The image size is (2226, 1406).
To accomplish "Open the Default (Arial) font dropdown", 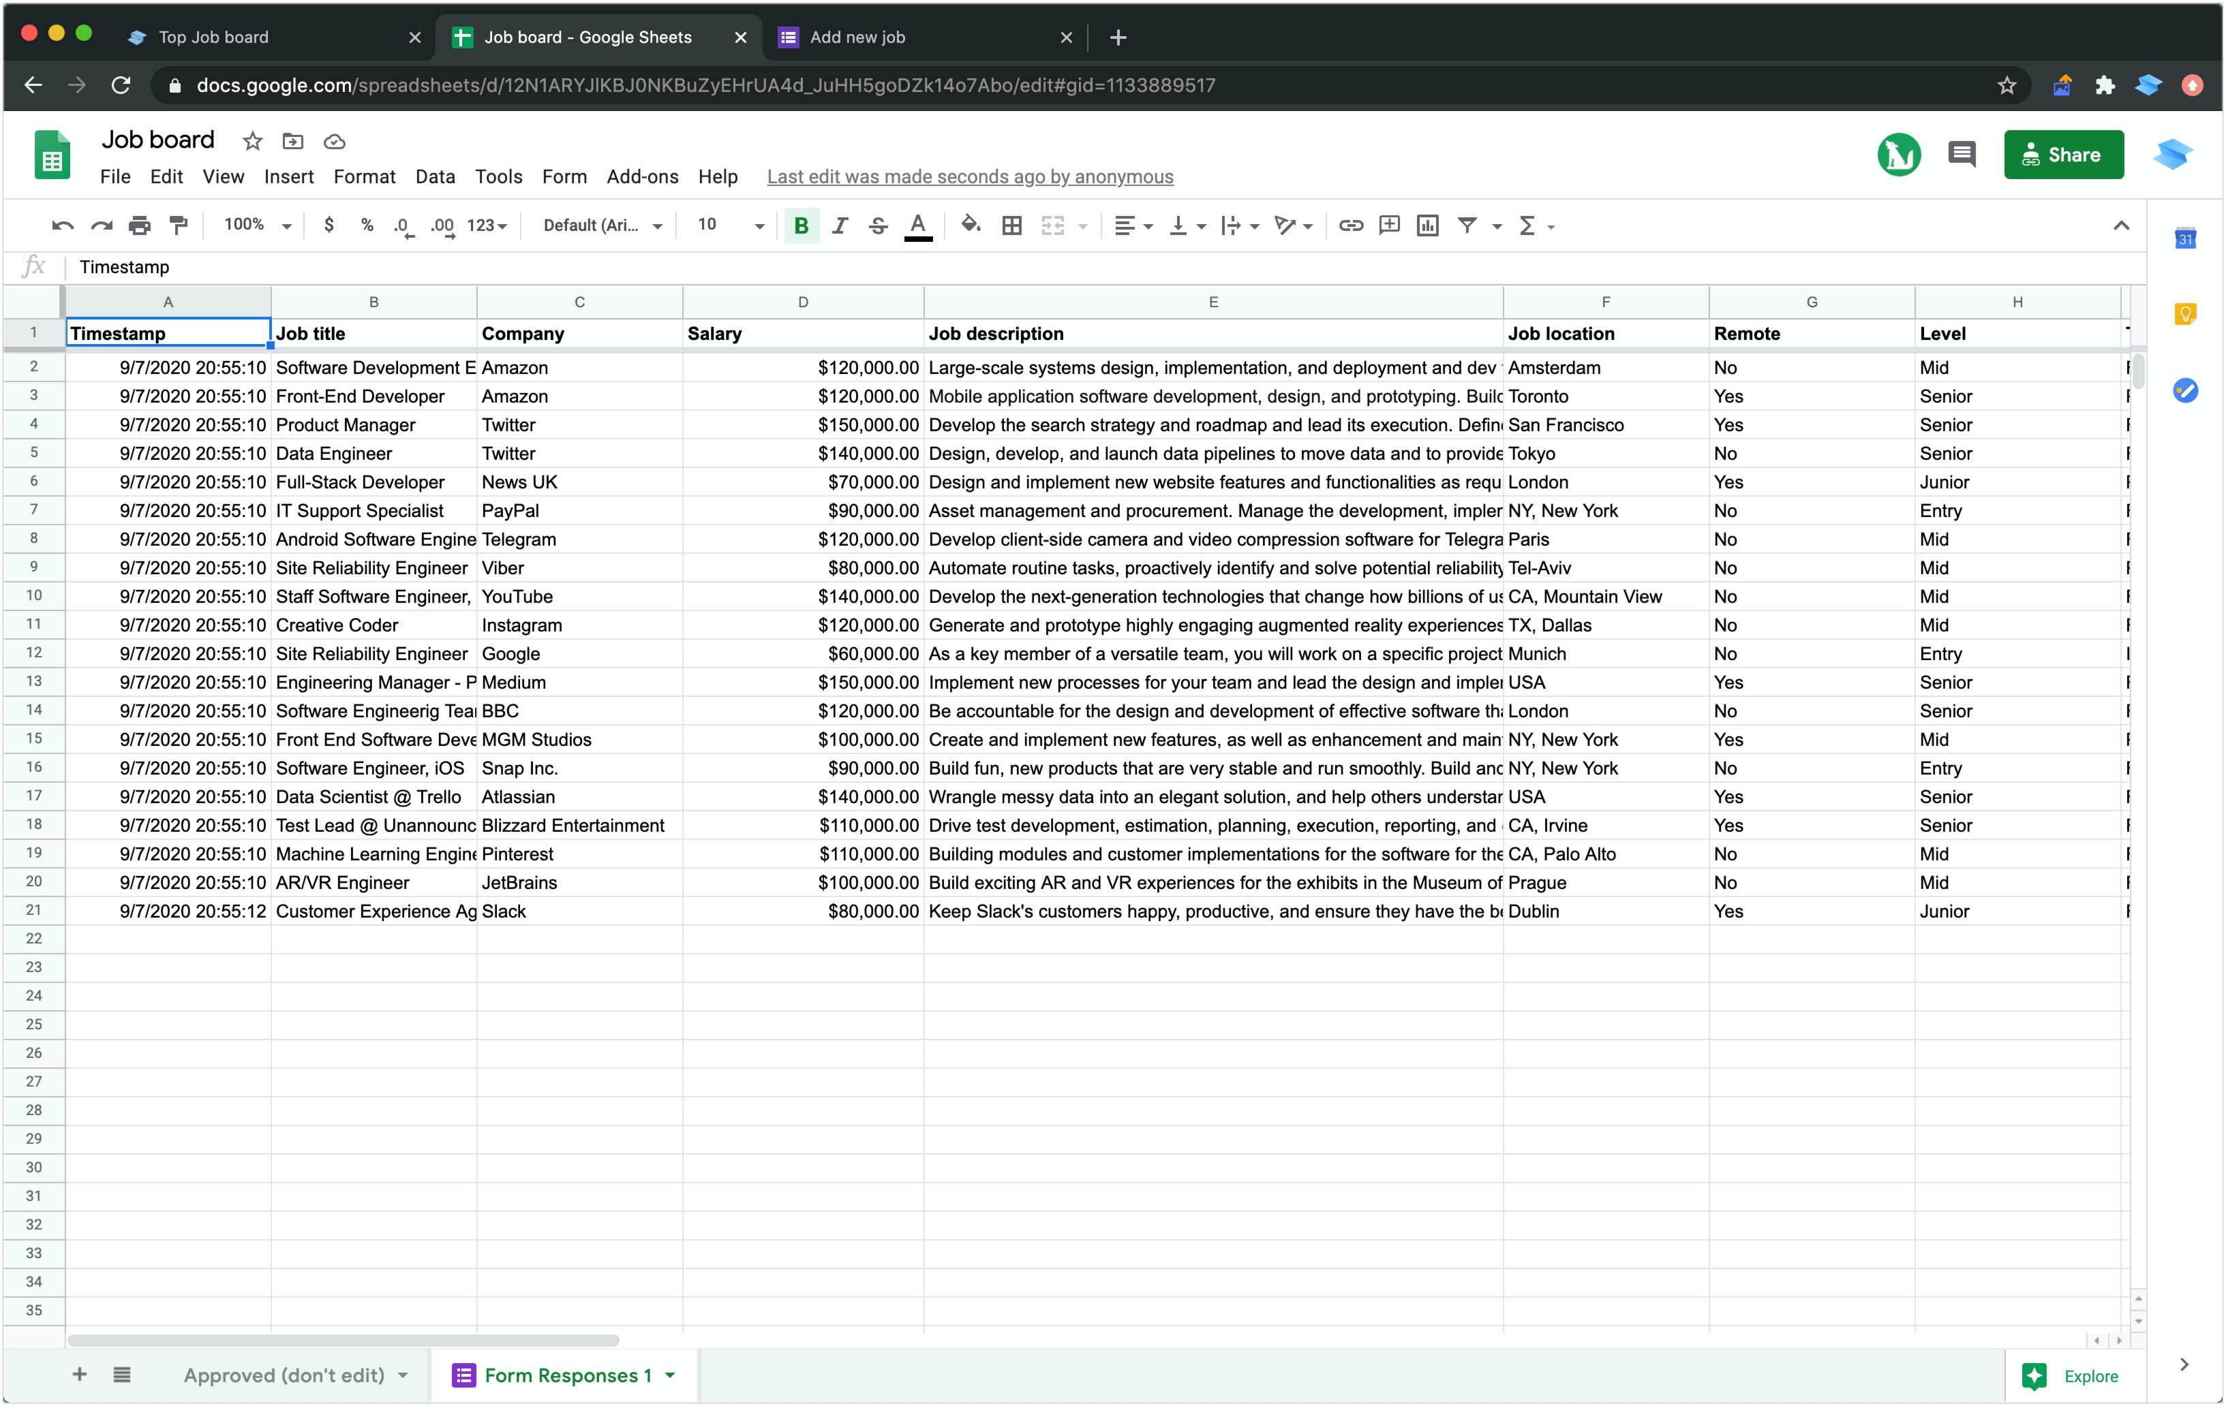I will (603, 225).
